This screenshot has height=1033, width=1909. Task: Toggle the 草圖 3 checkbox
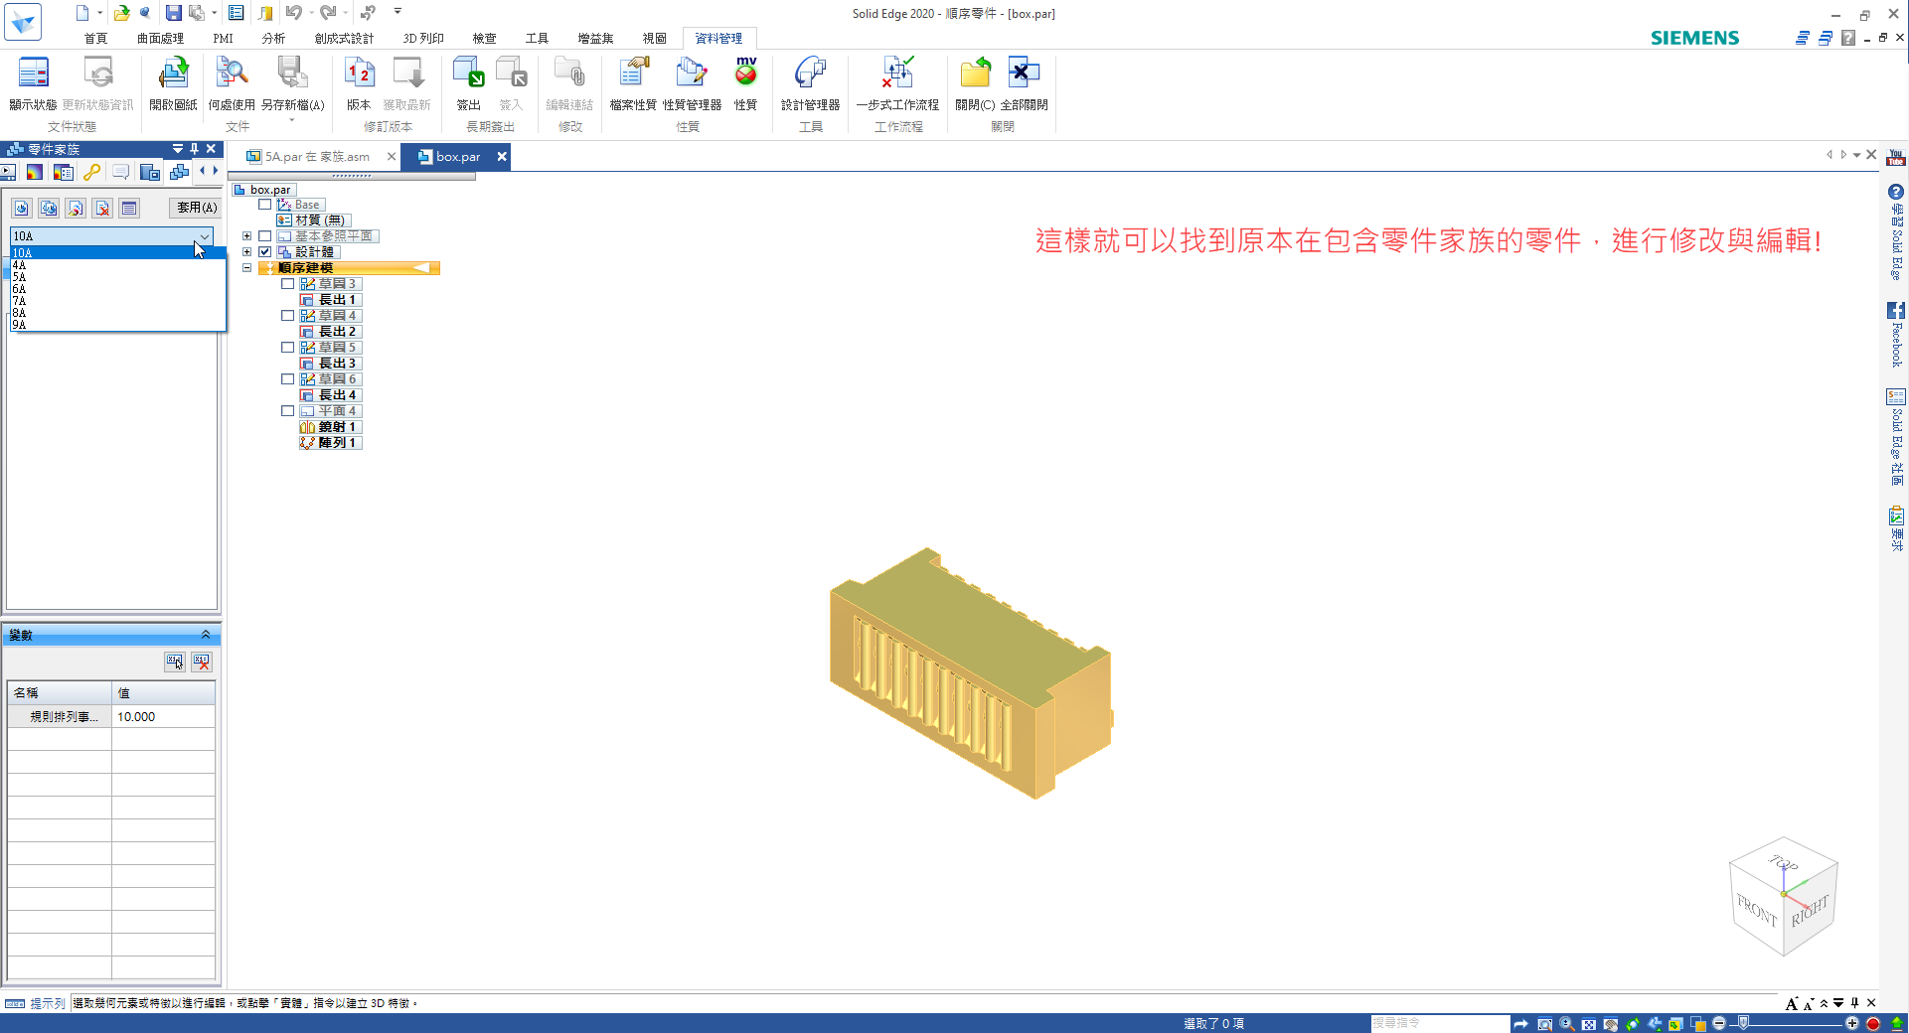(287, 284)
